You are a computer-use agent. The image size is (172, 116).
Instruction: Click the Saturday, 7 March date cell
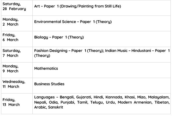(x=12, y=53)
